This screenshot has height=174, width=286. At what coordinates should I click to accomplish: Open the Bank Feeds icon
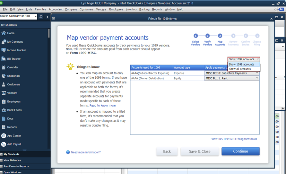point(4,110)
